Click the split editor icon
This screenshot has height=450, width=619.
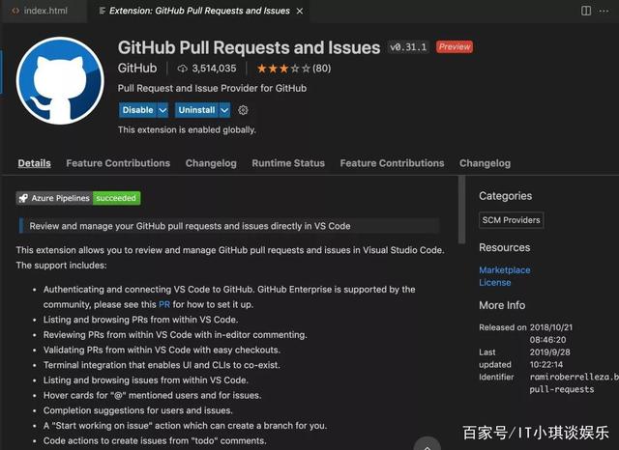586,11
